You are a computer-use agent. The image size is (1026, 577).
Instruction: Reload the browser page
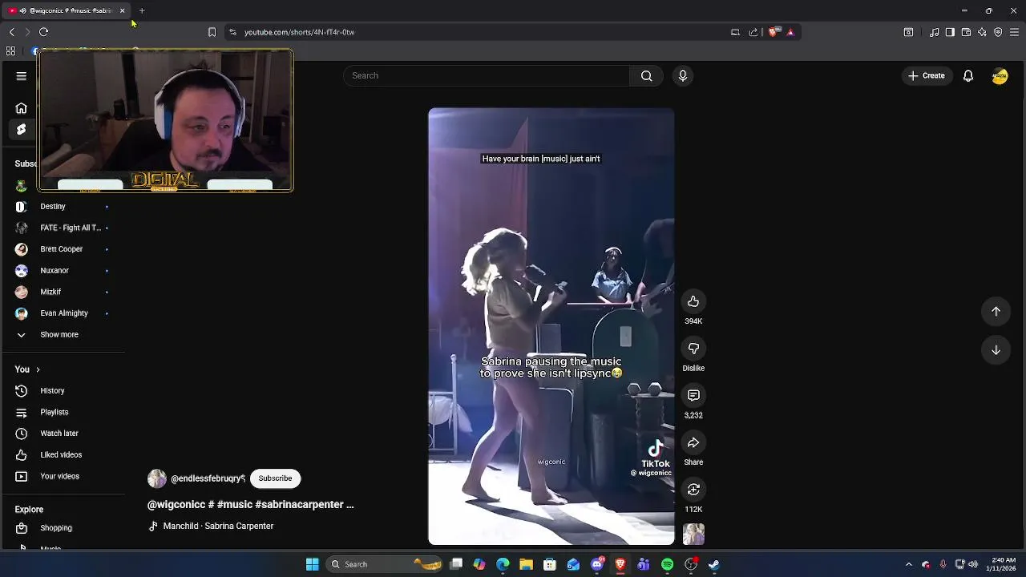44,32
